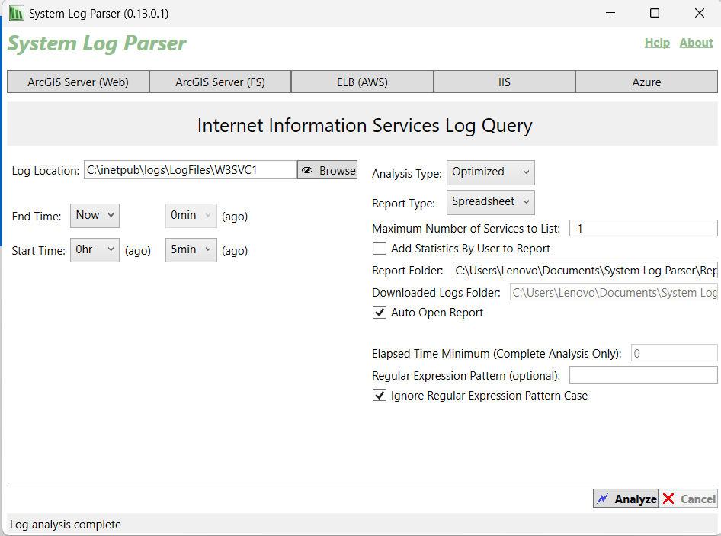Close the System Log Parser window
721x536 pixels.
click(700, 13)
